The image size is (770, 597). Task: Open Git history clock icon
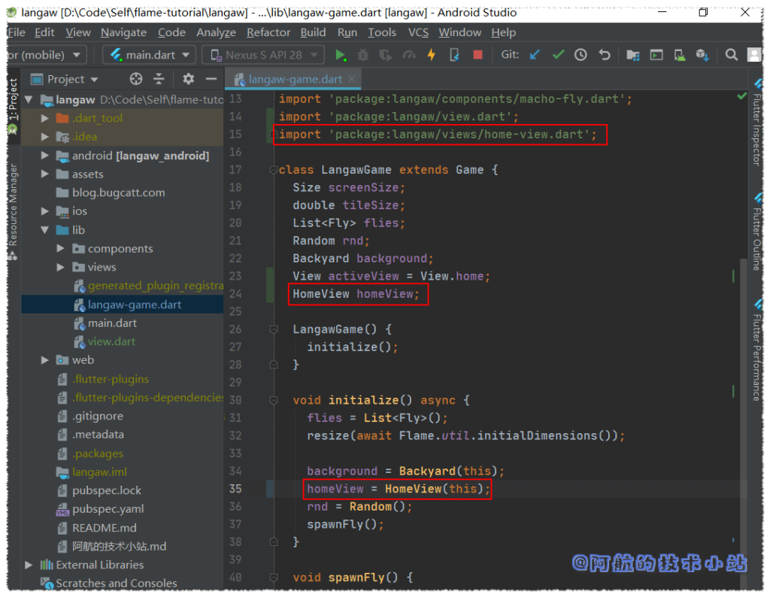pyautogui.click(x=581, y=55)
